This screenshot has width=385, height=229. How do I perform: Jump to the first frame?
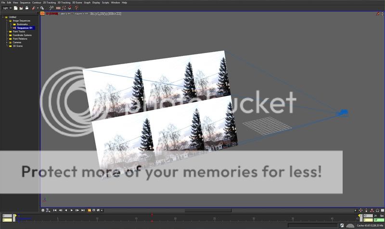pyautogui.click(x=54, y=210)
